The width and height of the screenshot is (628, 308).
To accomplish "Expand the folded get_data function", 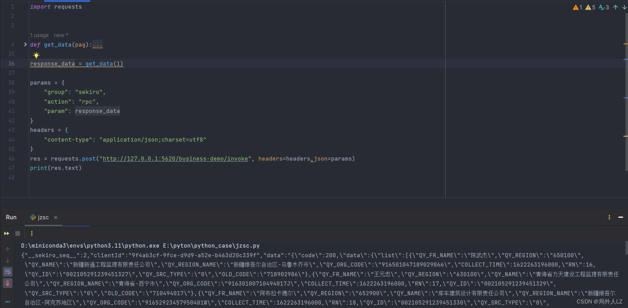I will pos(25,45).
